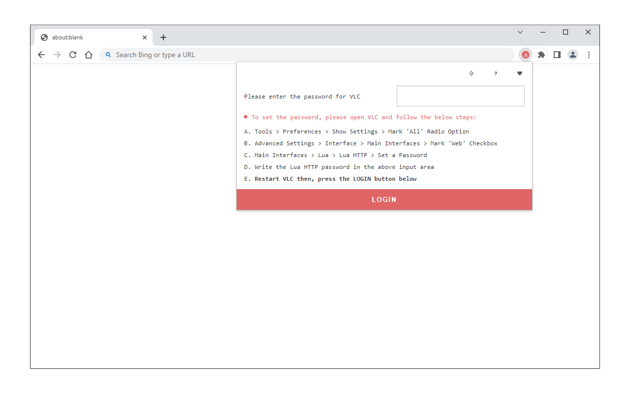Minimize the browser window

coord(543,32)
